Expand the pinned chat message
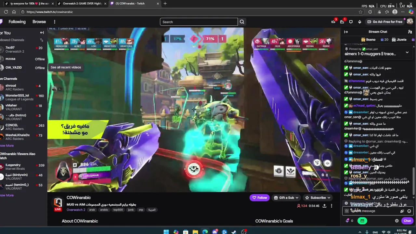 (407, 52)
